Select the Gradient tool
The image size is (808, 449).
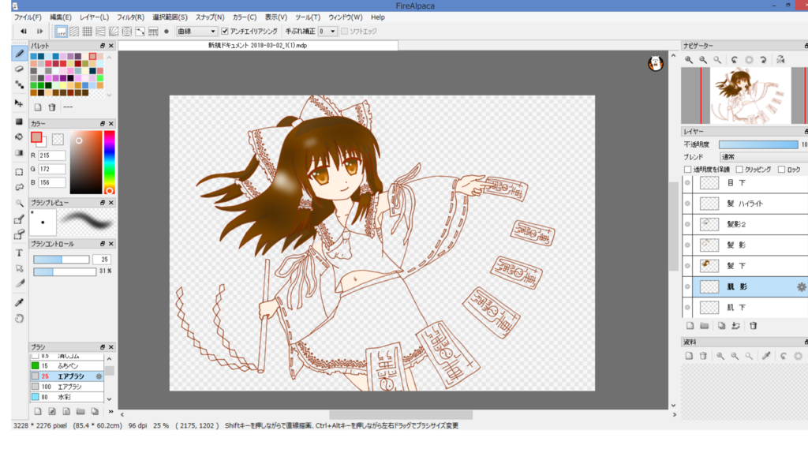tap(20, 153)
